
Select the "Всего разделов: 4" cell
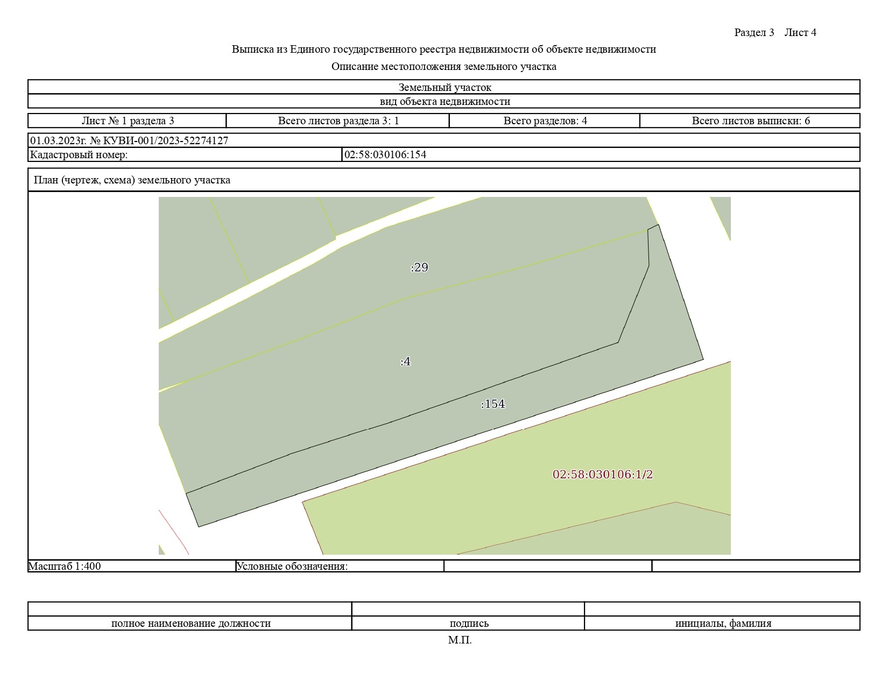545,121
